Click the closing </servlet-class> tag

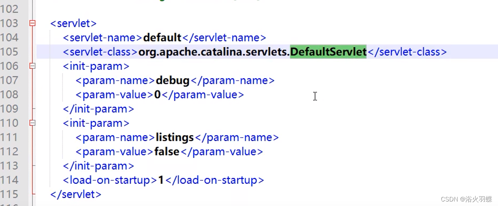[x=407, y=52]
